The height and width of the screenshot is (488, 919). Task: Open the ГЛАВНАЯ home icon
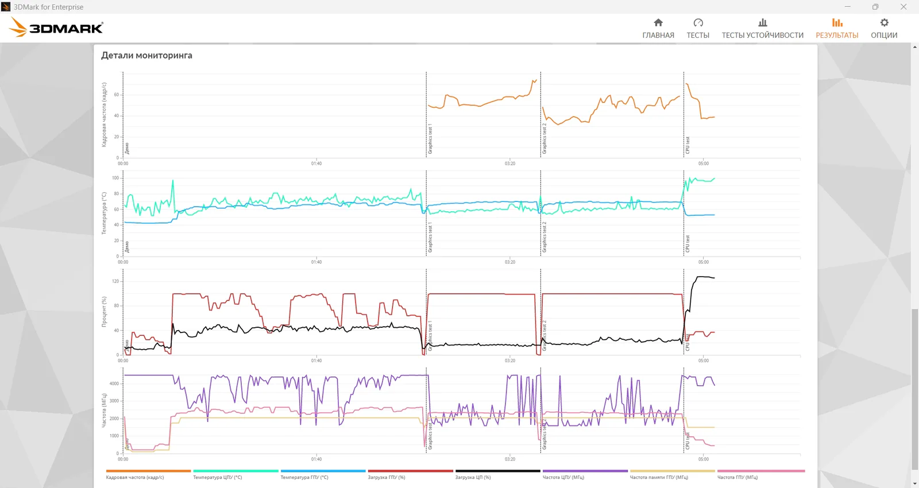point(658,22)
